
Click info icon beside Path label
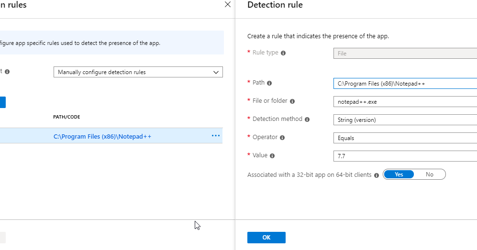269,83
